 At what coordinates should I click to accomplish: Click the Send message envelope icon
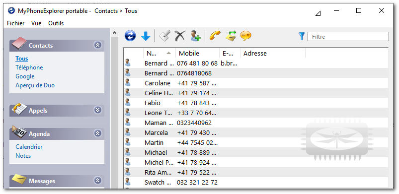[x=231, y=36]
